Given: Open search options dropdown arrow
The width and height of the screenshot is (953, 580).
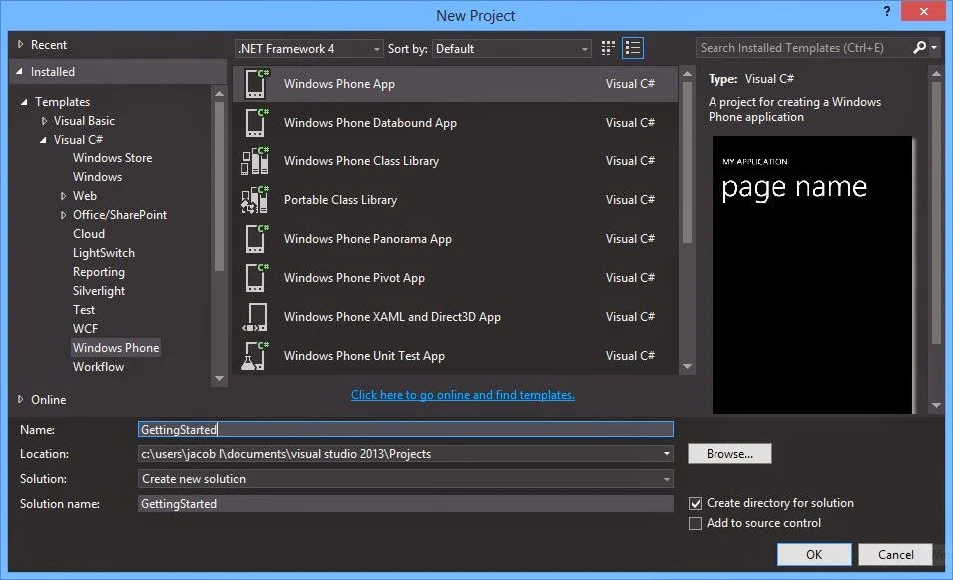Looking at the screenshot, I should coord(934,47).
